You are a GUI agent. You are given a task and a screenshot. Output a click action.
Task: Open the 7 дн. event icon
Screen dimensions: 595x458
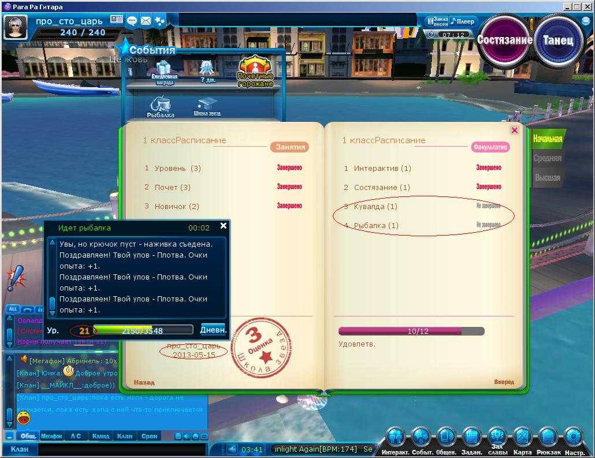tap(207, 72)
